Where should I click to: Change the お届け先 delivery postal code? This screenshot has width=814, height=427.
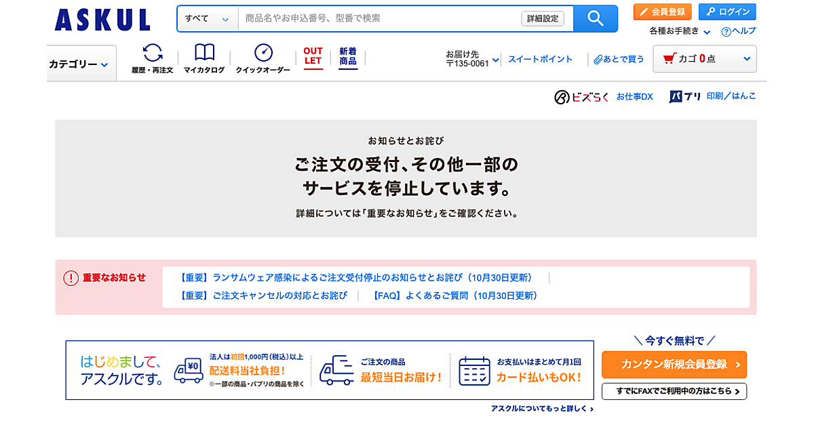point(472,60)
